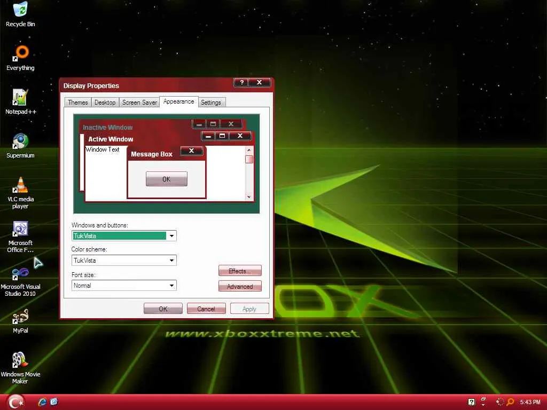
Task: Click the Display Properties help question mark button
Action: click(x=241, y=82)
